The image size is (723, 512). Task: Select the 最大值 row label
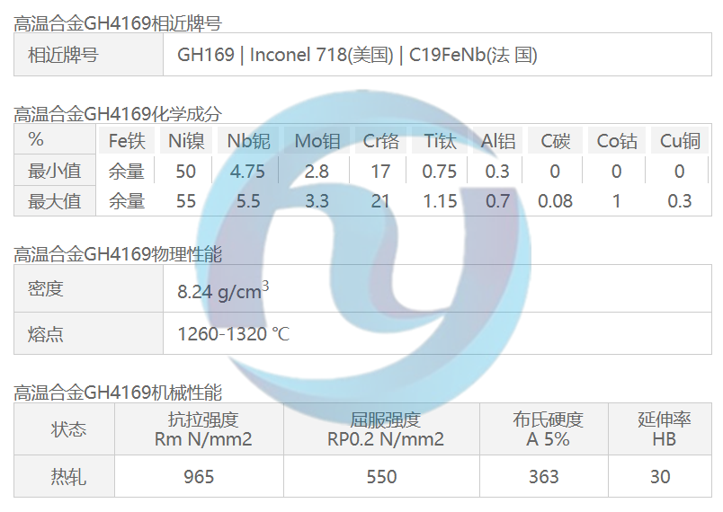click(x=55, y=201)
